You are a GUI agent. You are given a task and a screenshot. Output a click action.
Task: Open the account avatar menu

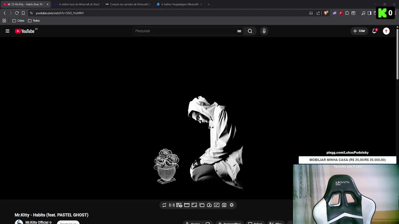coord(386,31)
